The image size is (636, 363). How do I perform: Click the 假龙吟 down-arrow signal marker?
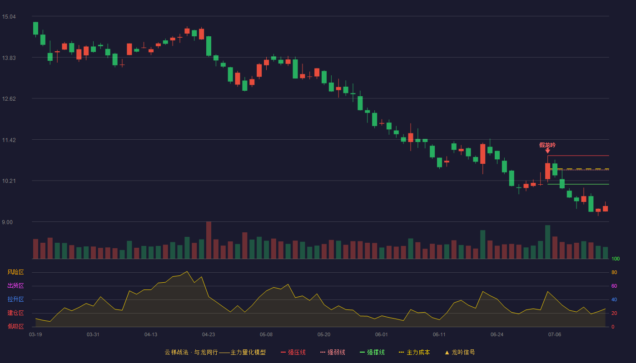point(547,151)
